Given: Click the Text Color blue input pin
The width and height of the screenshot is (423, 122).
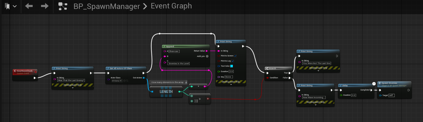Looking at the screenshot, I should coord(218,66).
